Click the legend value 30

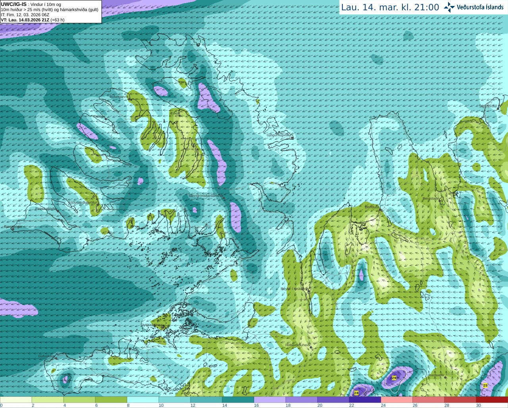click(478, 405)
